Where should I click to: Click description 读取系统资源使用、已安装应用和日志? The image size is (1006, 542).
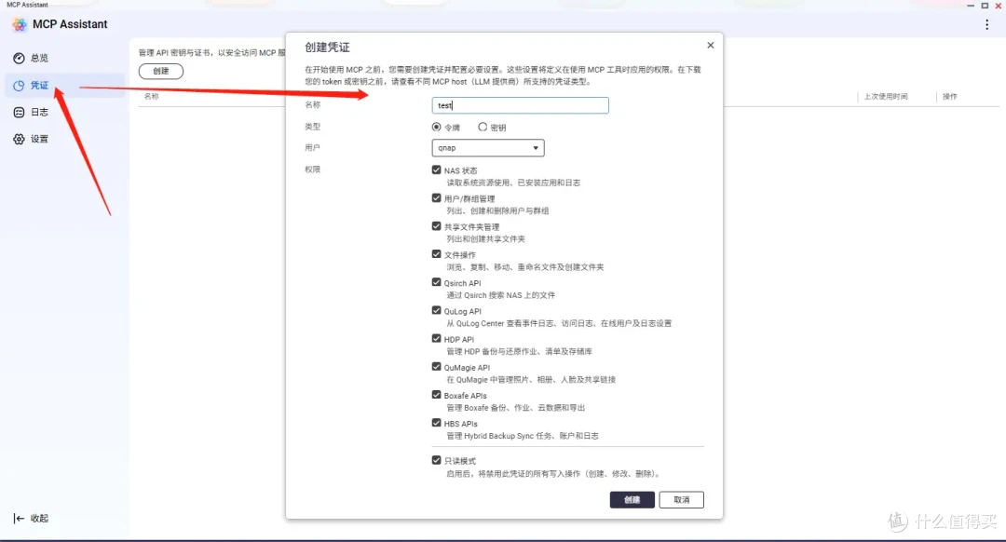[x=513, y=183]
